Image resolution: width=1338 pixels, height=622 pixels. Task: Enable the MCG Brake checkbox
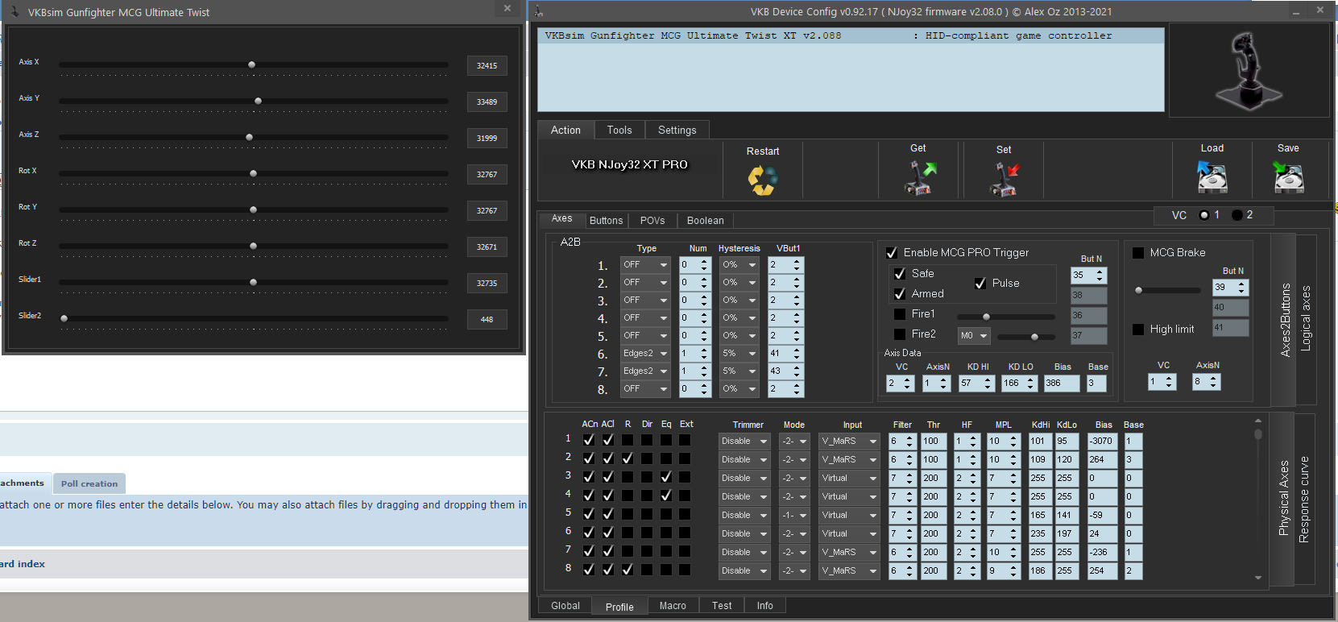tap(1138, 253)
